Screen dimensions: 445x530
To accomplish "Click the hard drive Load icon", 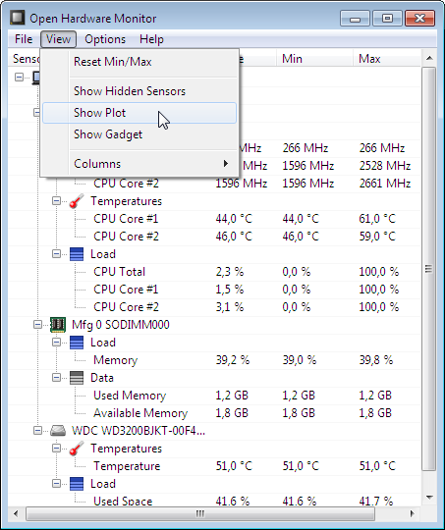I will pyautogui.click(x=77, y=484).
